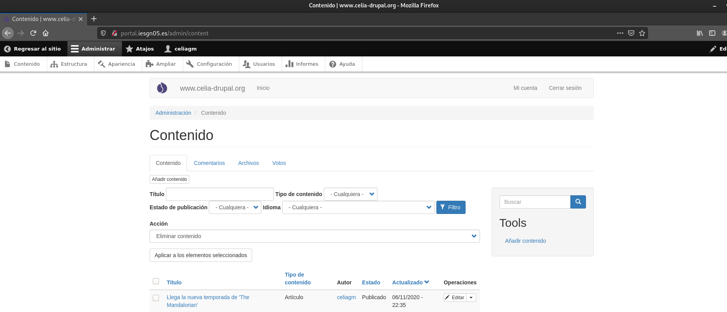
Task: Bookmark page with star icon
Action: click(642, 33)
